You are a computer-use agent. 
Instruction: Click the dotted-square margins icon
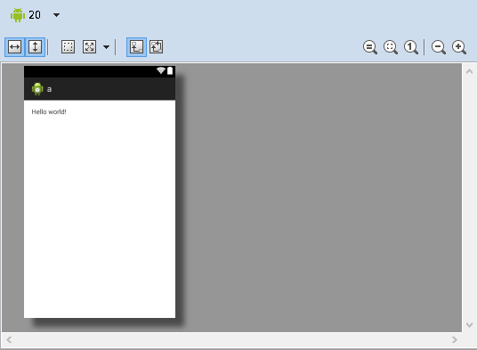pyautogui.click(x=68, y=47)
